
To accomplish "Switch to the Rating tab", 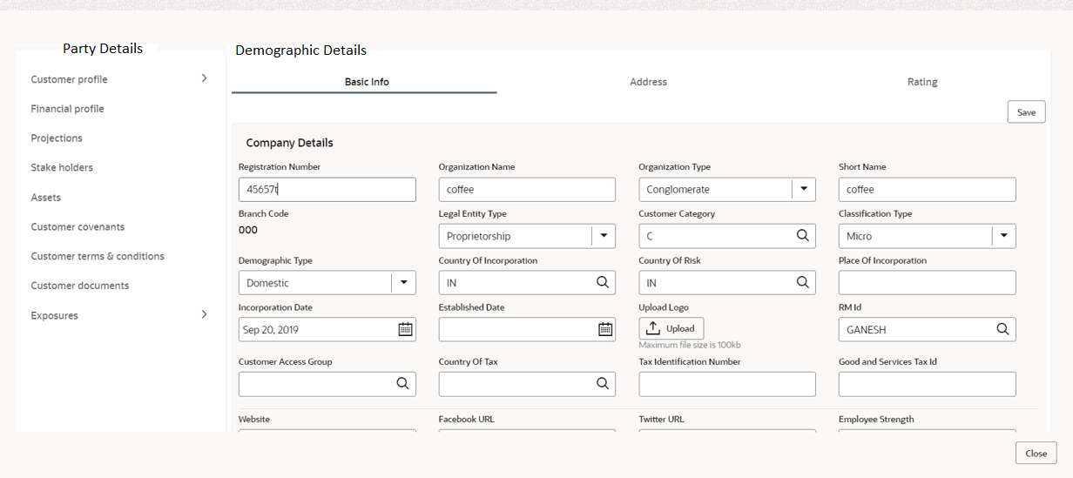I will click(x=921, y=82).
